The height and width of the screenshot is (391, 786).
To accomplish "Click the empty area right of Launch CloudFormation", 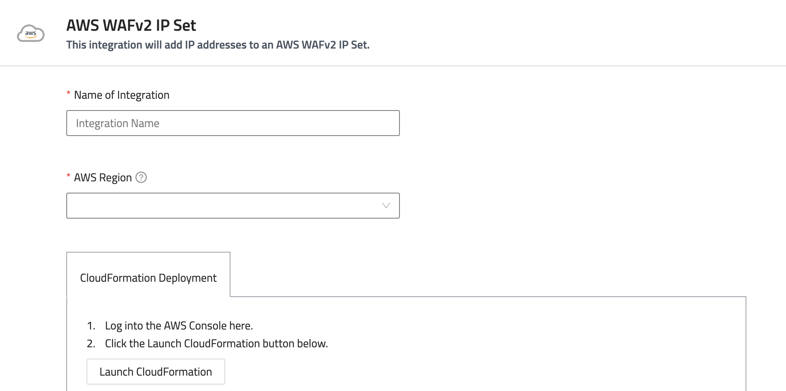I will [x=445, y=372].
